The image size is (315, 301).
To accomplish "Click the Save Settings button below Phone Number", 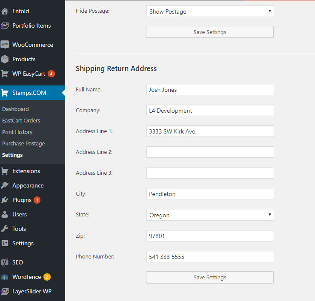I will pos(210,277).
